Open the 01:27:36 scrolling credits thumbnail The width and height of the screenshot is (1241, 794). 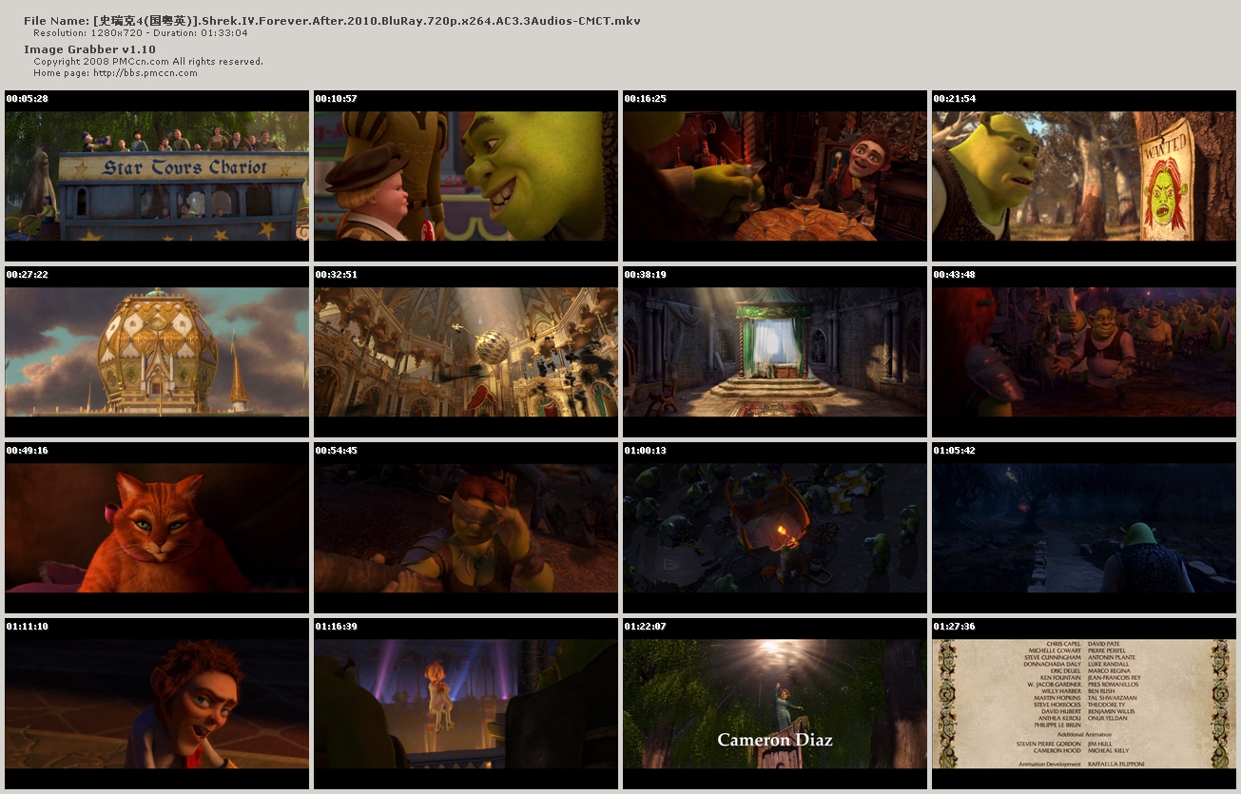click(1084, 704)
